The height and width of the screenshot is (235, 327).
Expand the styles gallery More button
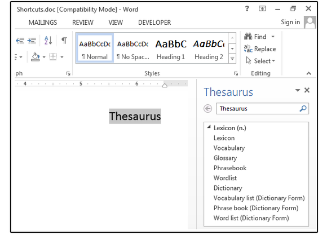click(232, 59)
